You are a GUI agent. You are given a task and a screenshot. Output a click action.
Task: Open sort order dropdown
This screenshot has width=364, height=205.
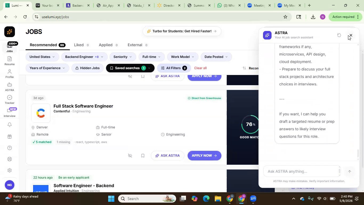coord(250,68)
